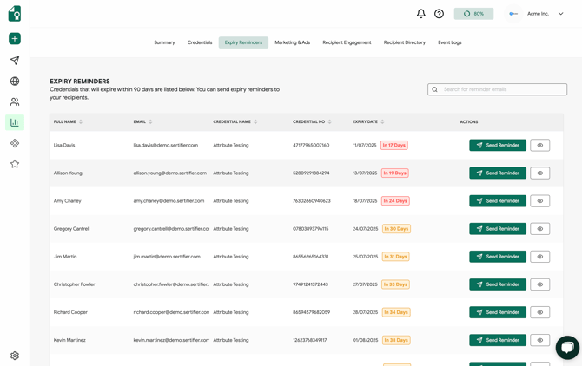Open the notifications bell

[x=421, y=14]
